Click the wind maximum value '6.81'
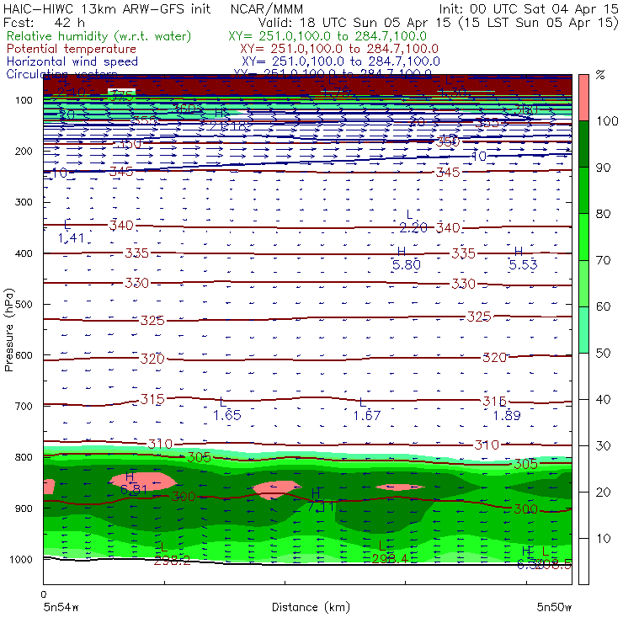 click(134, 489)
